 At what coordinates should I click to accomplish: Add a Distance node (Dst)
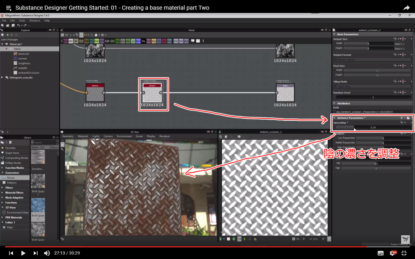click(96, 41)
